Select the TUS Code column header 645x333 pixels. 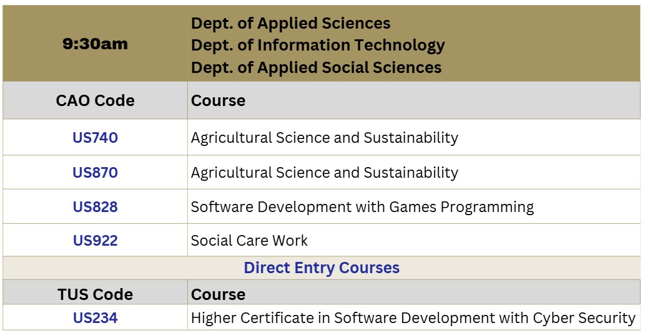pos(95,294)
